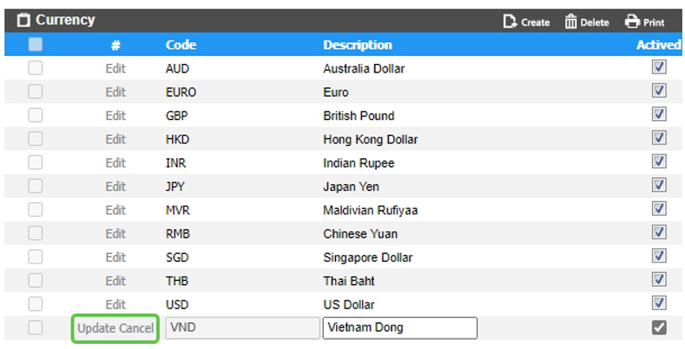Screen dimensions: 685x349
Task: Click Update to save VND row
Action: click(x=97, y=328)
